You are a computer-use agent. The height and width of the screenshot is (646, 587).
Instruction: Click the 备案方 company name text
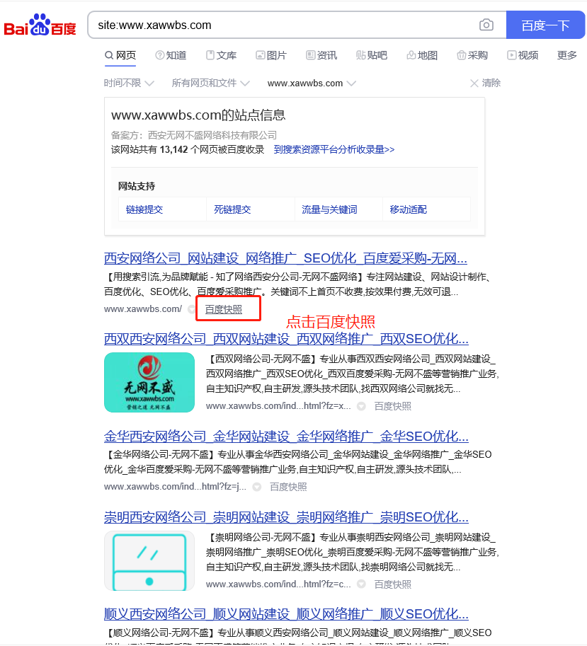click(212, 135)
